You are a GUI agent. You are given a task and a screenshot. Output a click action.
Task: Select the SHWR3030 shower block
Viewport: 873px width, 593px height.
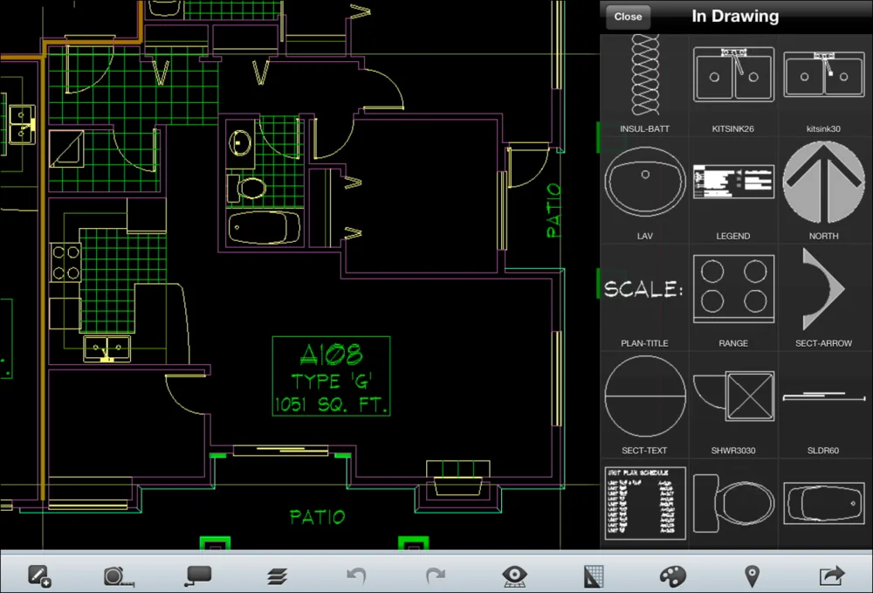click(x=733, y=396)
